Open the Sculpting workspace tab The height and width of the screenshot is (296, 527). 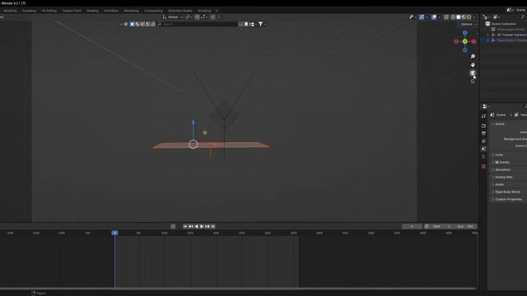(x=30, y=11)
